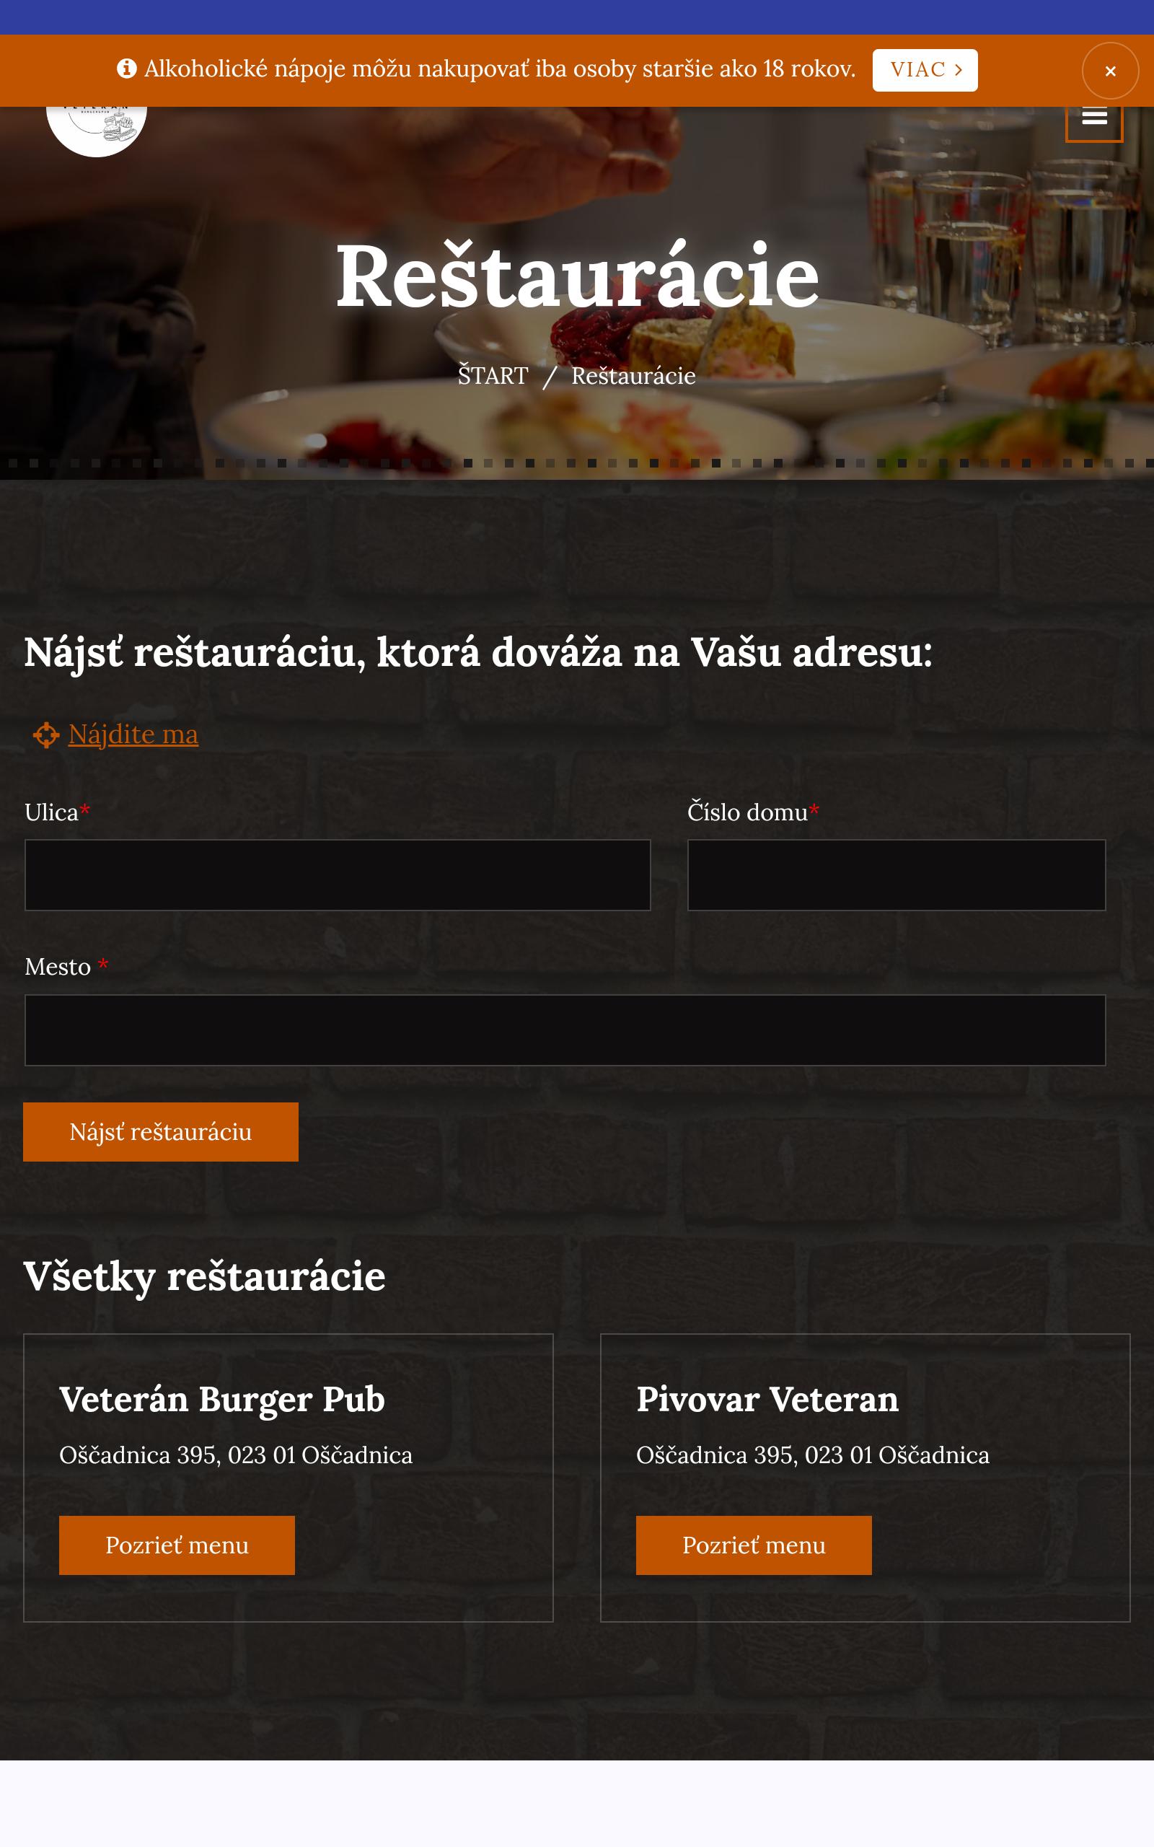Click the Reštaurácie breadcrumb item
This screenshot has height=1847, width=1154.
click(x=633, y=375)
